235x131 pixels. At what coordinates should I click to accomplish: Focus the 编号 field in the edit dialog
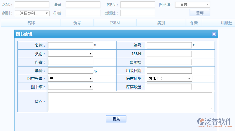point(169,45)
